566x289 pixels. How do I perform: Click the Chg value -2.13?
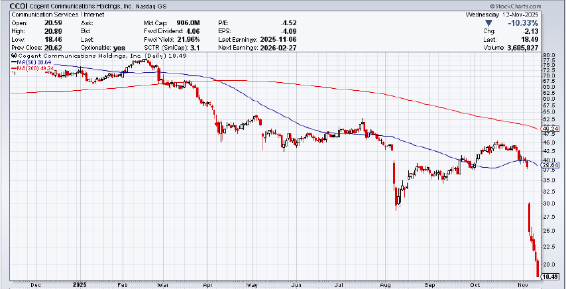531,31
